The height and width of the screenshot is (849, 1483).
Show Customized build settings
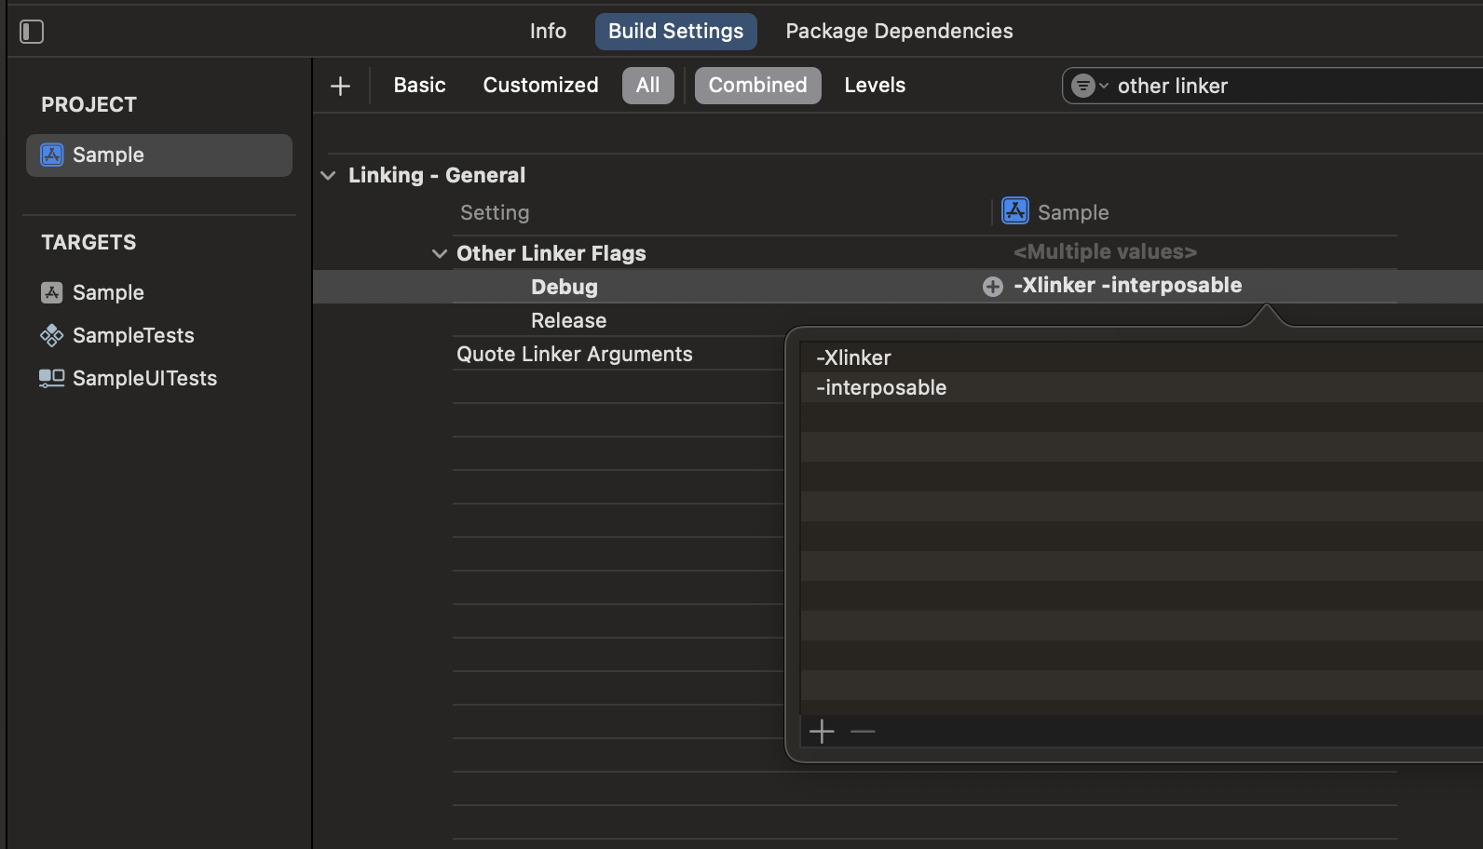click(x=540, y=85)
